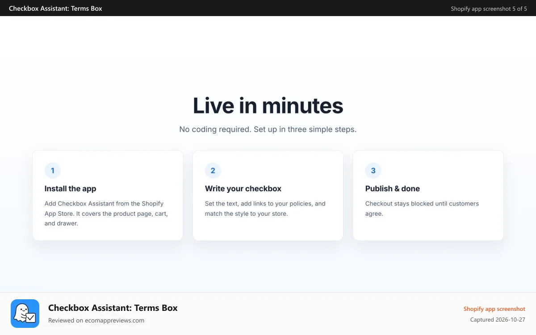
Task: Click the 'Live in minutes' heading
Action: [268, 106]
